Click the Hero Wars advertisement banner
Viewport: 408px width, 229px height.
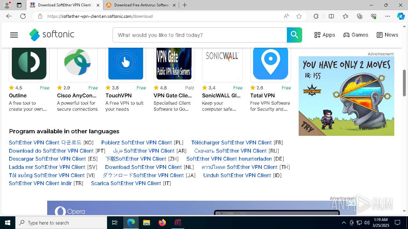pos(346,96)
